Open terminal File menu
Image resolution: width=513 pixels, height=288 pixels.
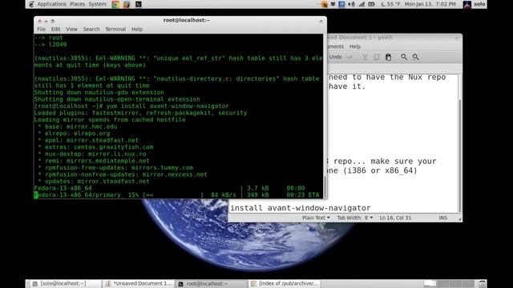41,29
